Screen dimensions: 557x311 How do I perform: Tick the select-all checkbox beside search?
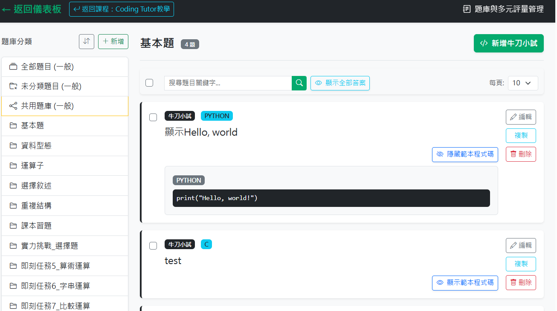click(149, 83)
